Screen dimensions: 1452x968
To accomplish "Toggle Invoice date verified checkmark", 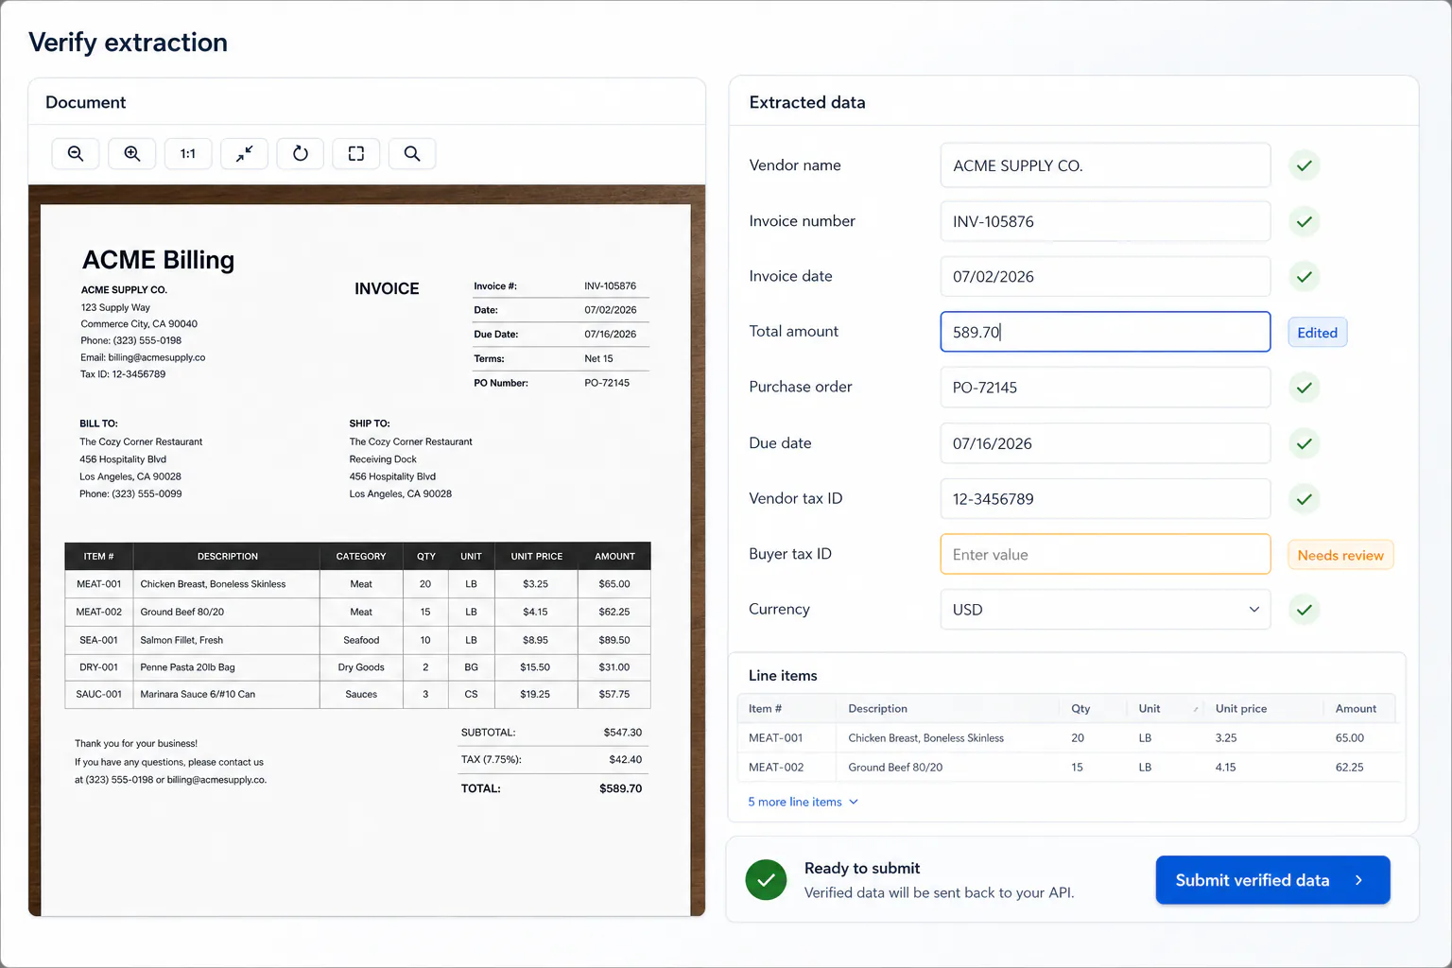I will point(1305,277).
